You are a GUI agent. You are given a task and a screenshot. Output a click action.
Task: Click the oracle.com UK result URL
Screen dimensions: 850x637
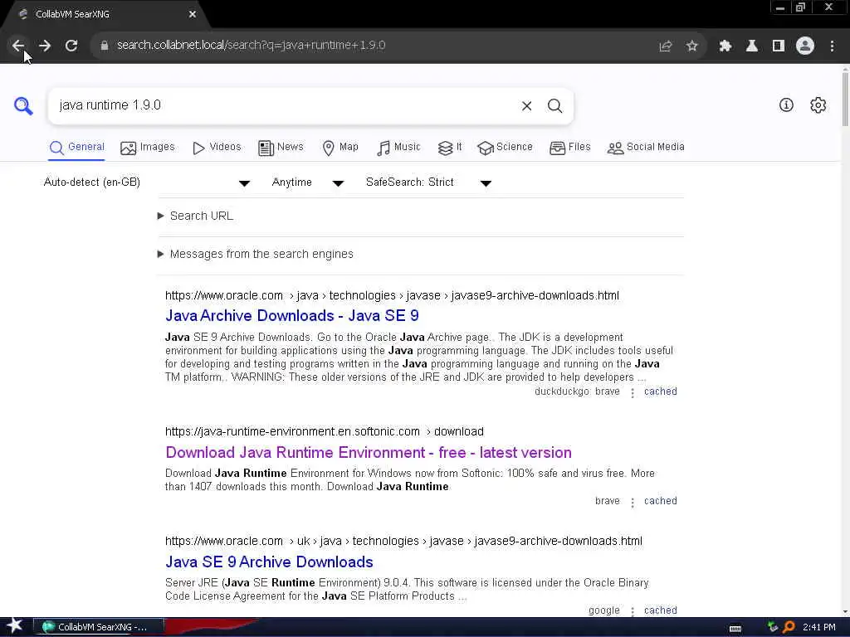404,541
